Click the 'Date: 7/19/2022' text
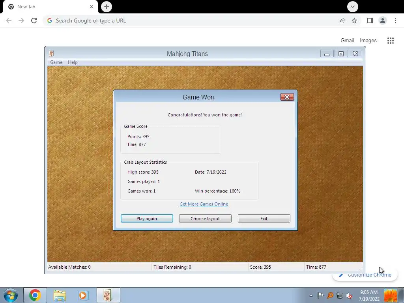Viewport: 404px width, 303px height. pyautogui.click(x=211, y=172)
